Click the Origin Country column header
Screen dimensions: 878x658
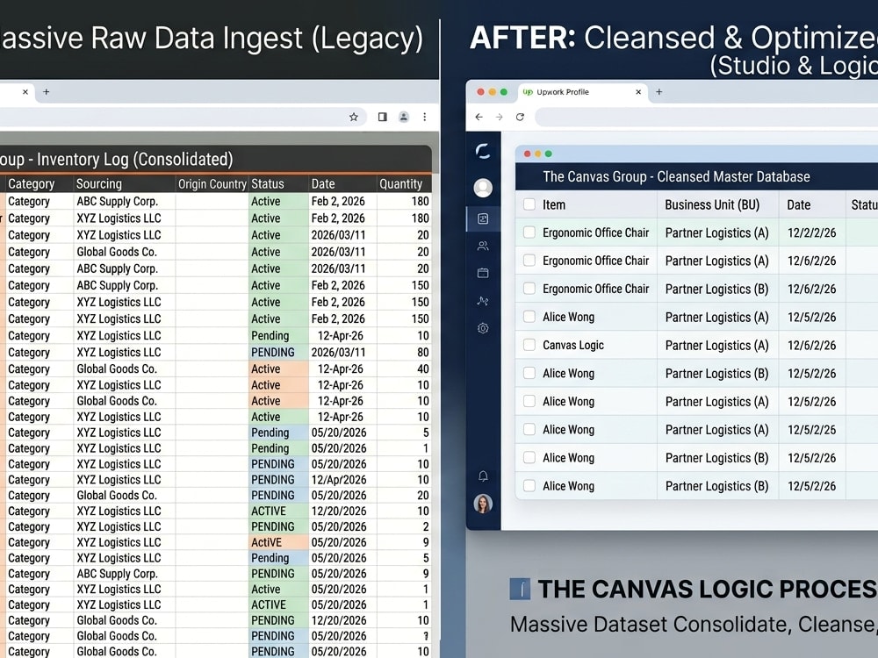pos(212,183)
